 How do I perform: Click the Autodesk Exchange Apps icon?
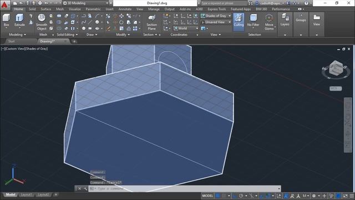coord(288,3)
